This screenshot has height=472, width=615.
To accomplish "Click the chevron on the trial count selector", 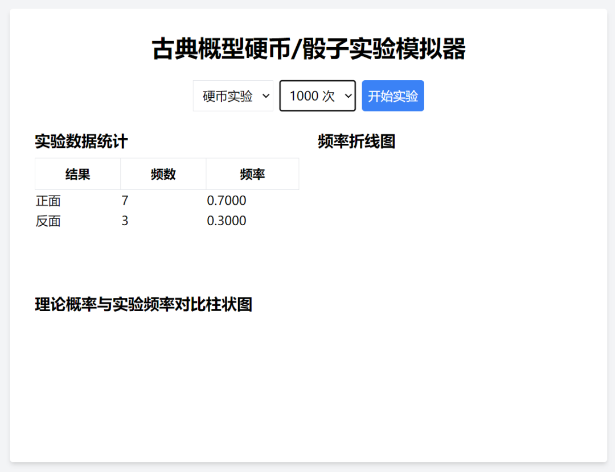I will pyautogui.click(x=348, y=96).
